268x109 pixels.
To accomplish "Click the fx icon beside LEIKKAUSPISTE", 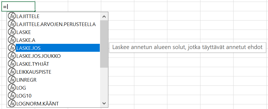I will [x=12, y=72].
